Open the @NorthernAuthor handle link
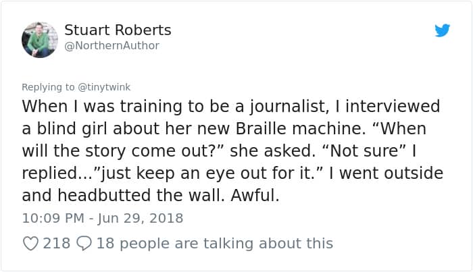Screen dimensions: 473x272 pos(112,46)
